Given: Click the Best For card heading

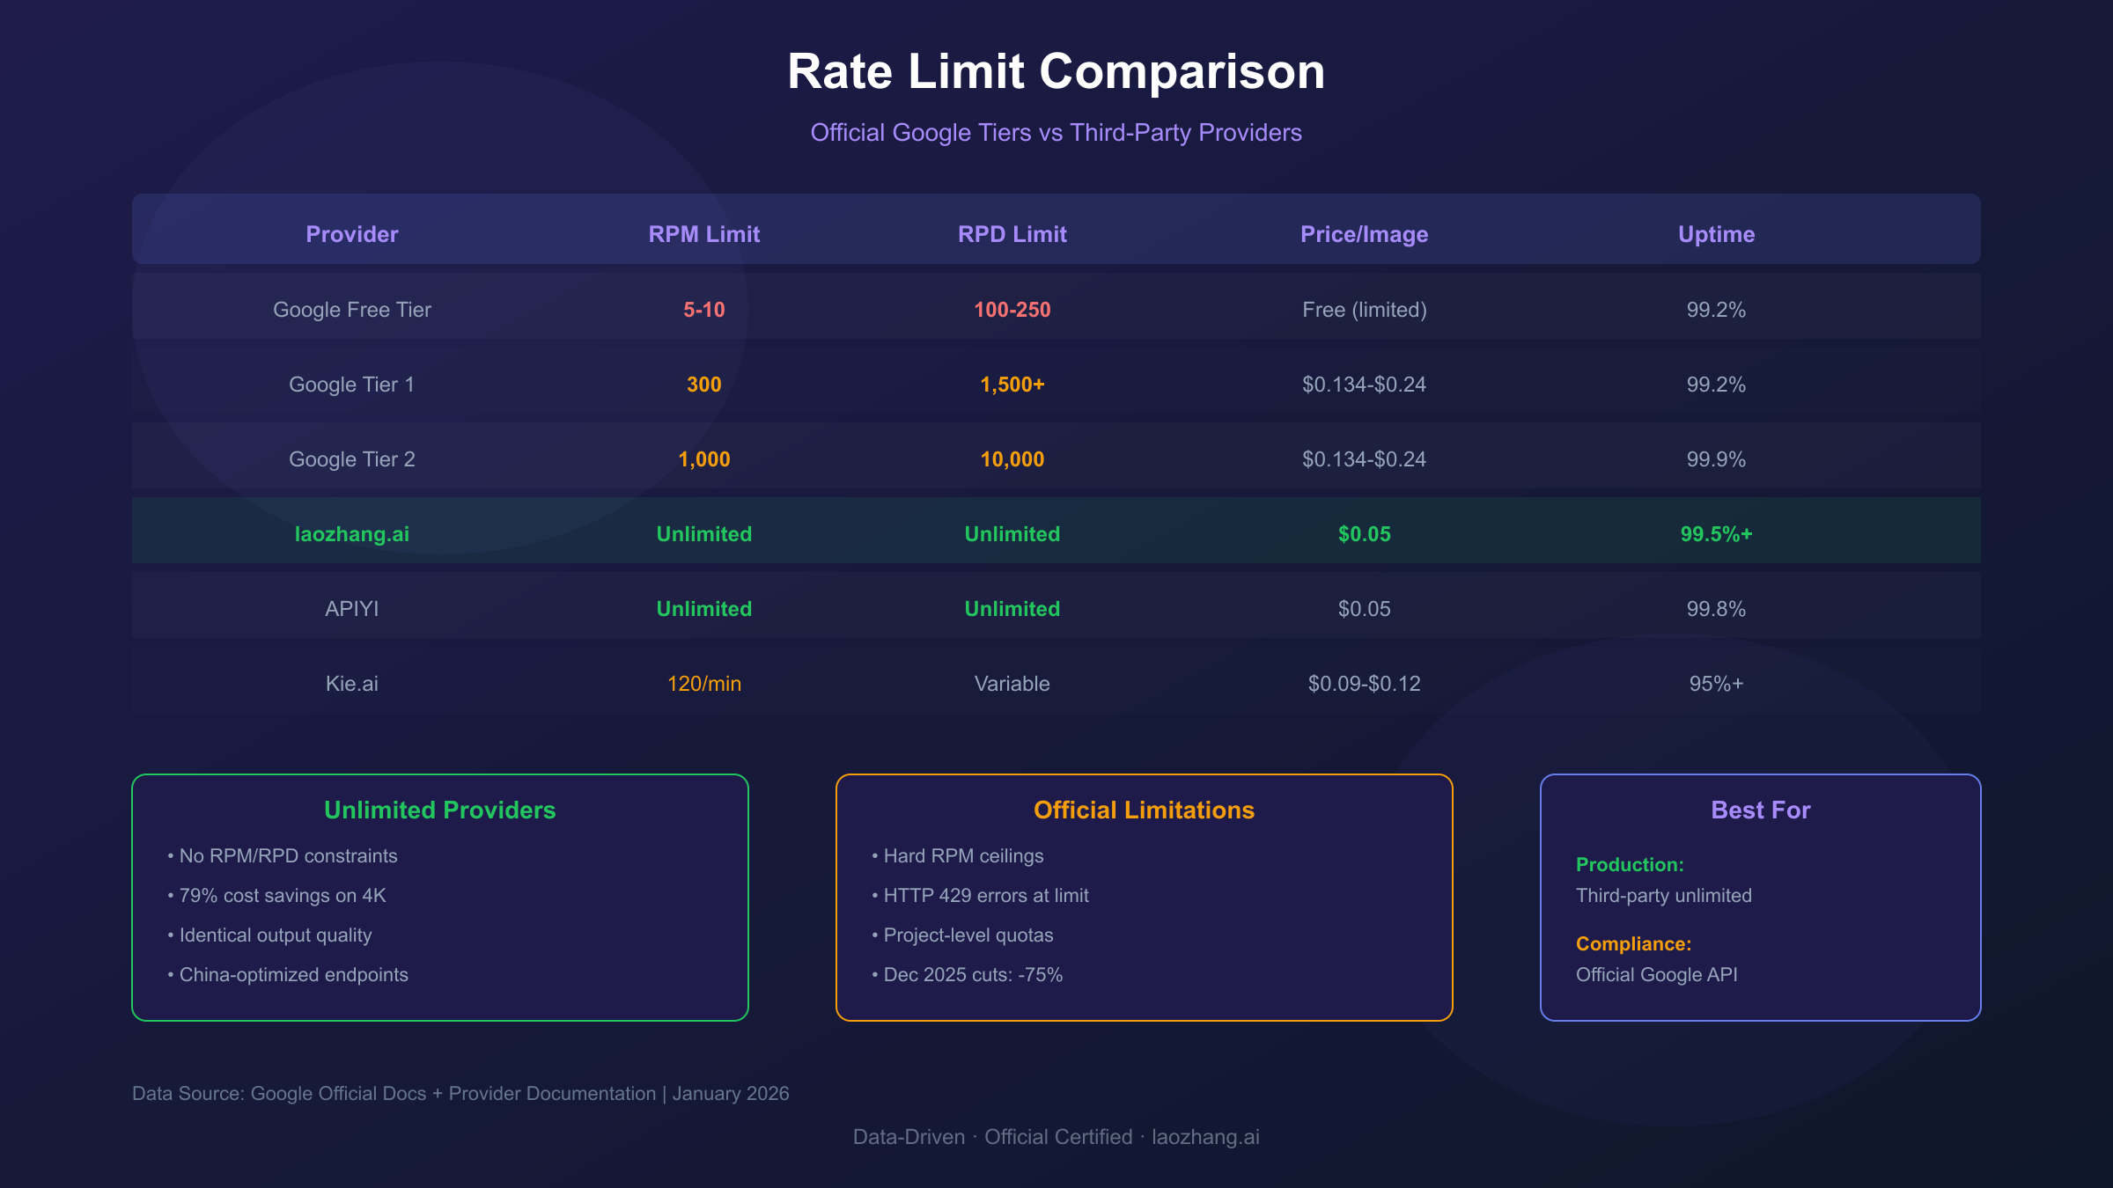Looking at the screenshot, I should point(1760,810).
